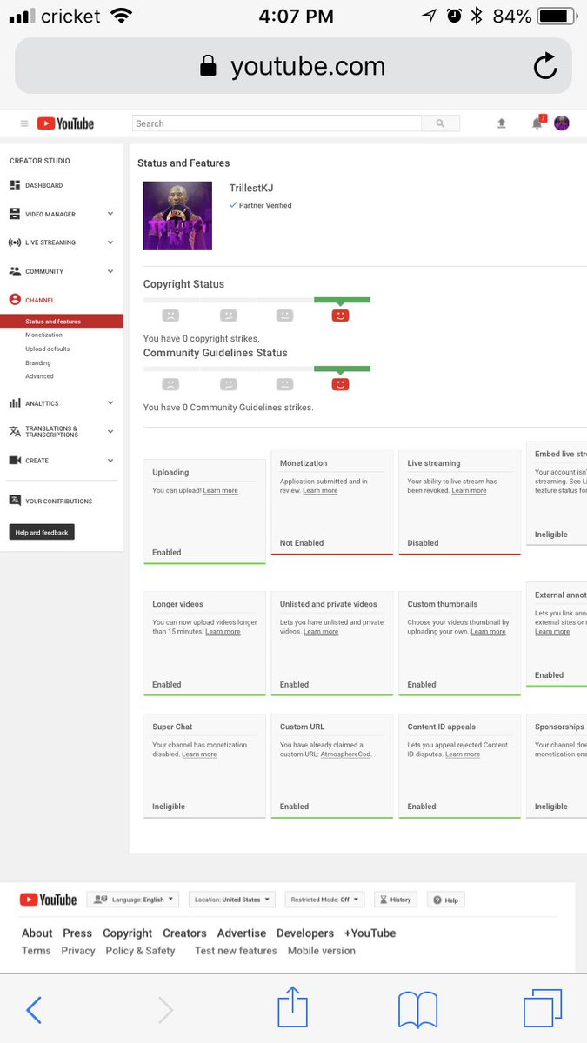This screenshot has height=1043, width=587.
Task: Select Branding menu item
Action: tap(38, 362)
